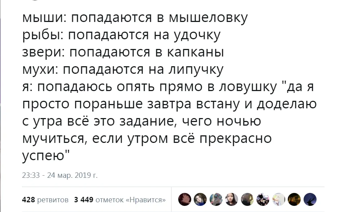Click the line starting with рыбы
This screenshot has width=345, height=212.
pos(121,35)
